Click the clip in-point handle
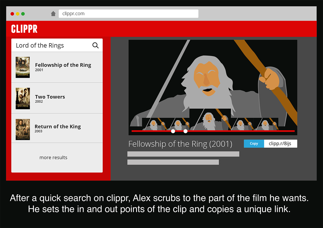 pos(173,131)
